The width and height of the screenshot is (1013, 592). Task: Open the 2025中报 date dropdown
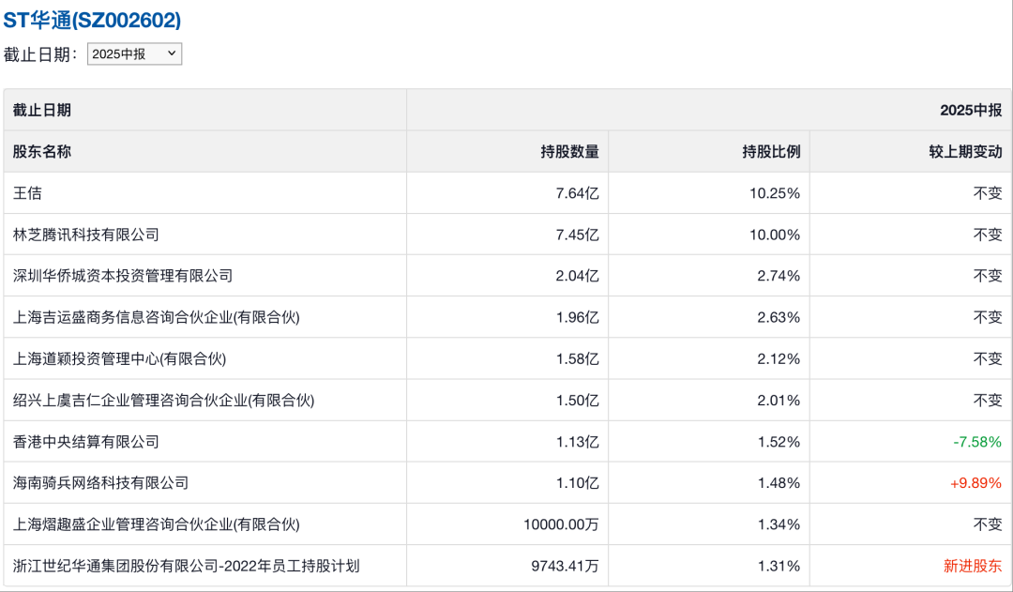[134, 54]
